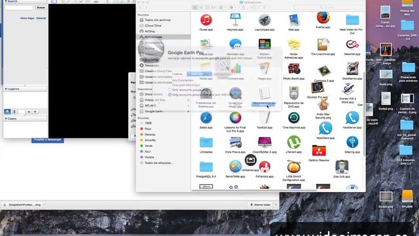
Task: Open Mission Control.app icon
Action: [264, 45]
